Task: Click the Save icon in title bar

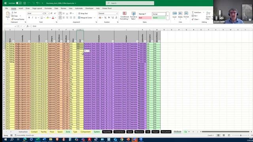Action: point(25,3)
